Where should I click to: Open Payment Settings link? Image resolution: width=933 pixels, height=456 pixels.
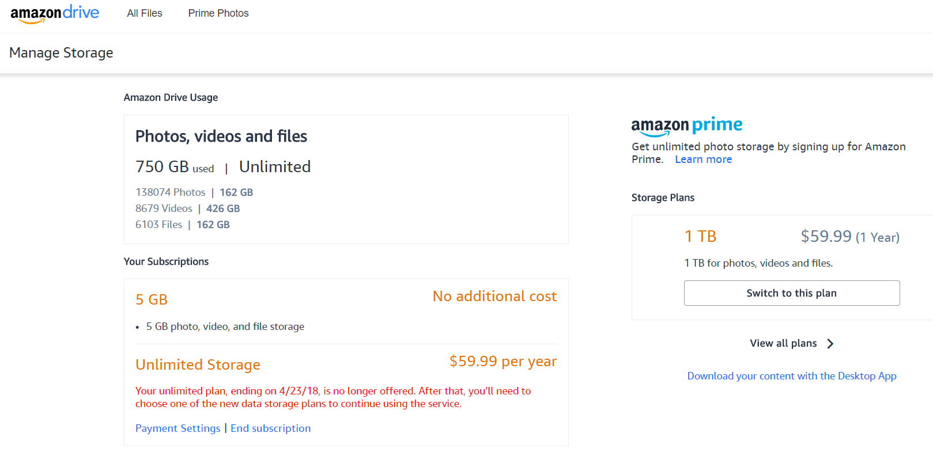pyautogui.click(x=177, y=428)
